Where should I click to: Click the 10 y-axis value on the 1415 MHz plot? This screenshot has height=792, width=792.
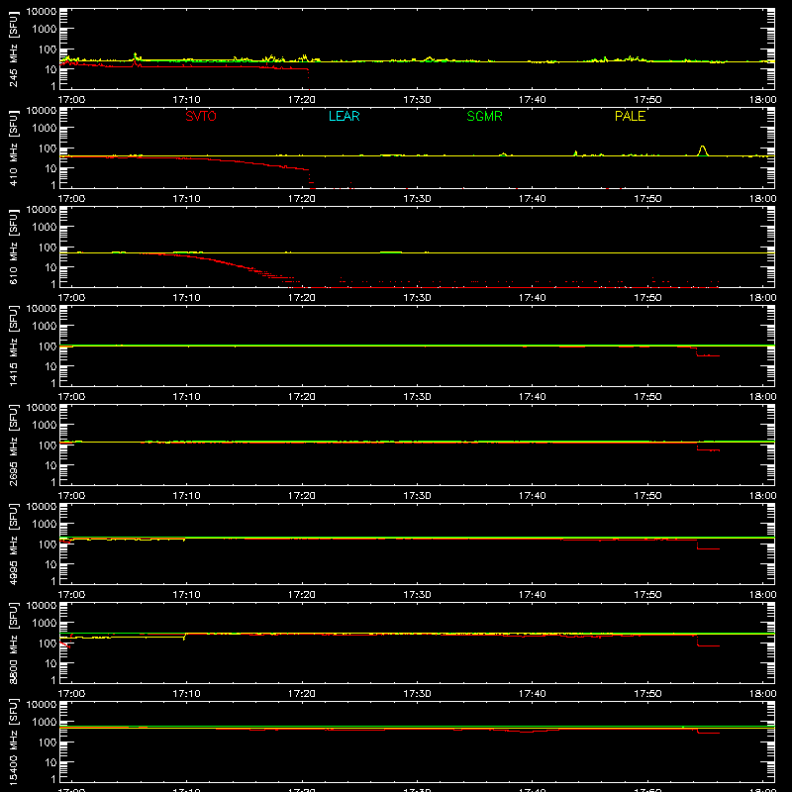50,366
